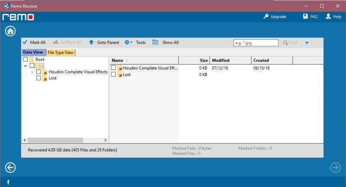Check Houdini Complete Visual Effects tree checkbox
The image size is (346, 187).
click(38, 72)
